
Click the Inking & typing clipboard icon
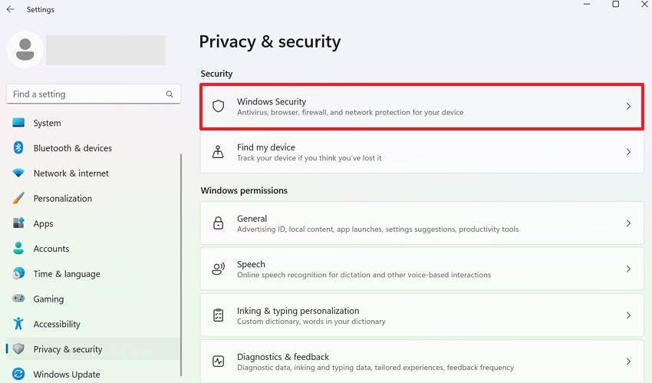218,315
